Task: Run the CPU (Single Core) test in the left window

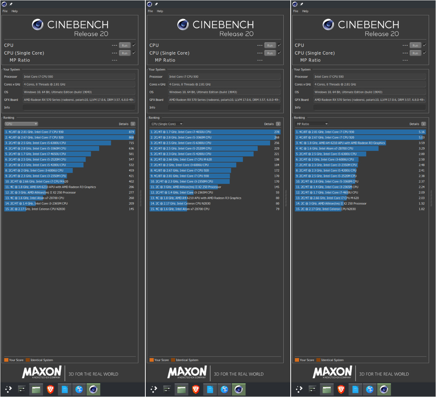Action: 124,53
